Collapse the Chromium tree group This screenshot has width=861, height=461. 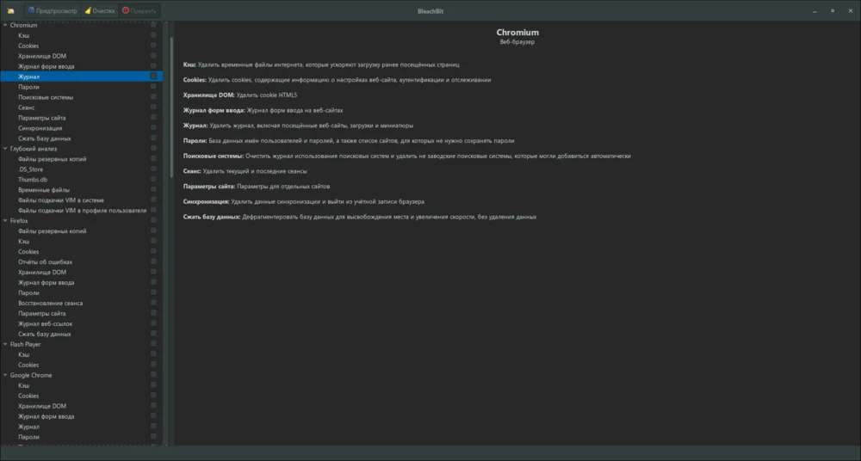point(5,25)
